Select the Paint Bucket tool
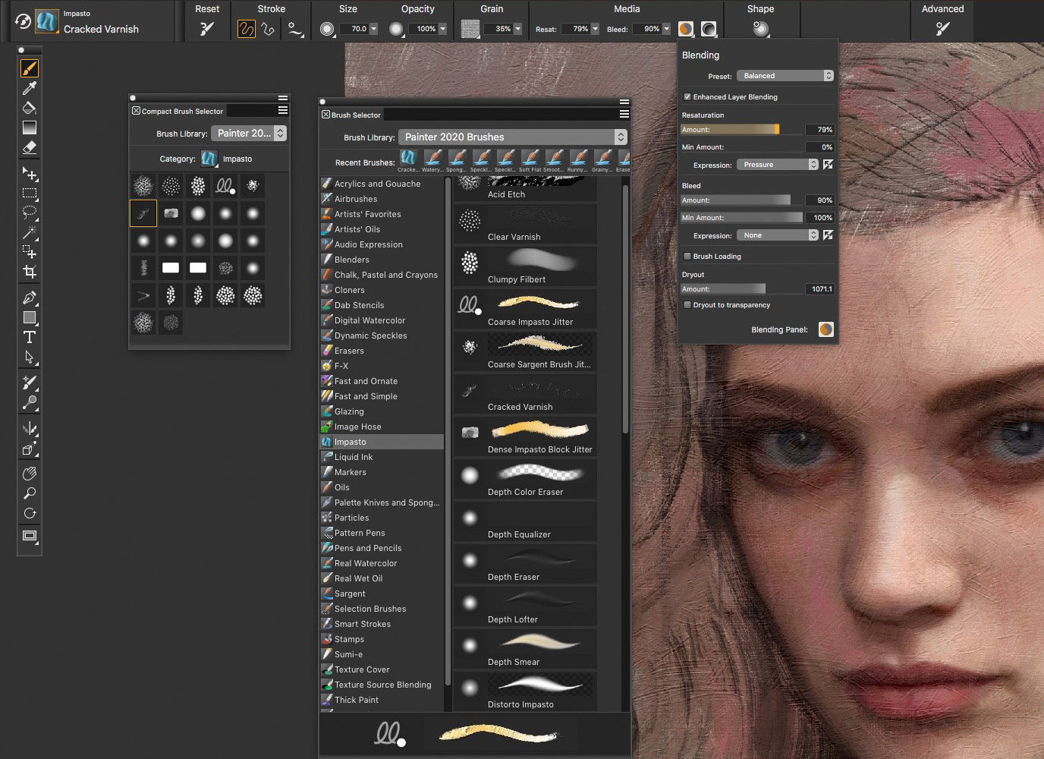Viewport: 1044px width, 759px height. [29, 108]
